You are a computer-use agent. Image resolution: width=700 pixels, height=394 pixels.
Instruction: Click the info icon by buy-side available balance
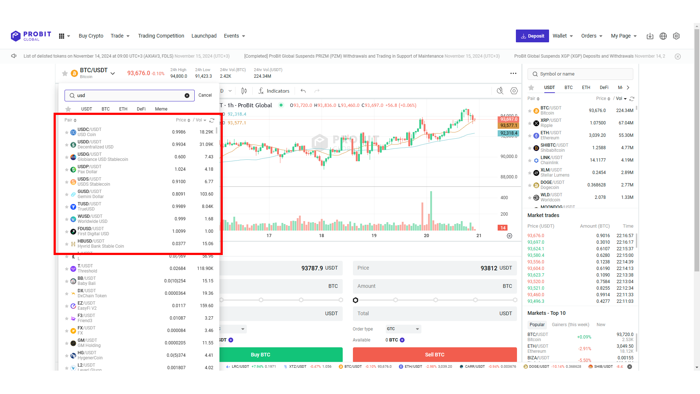(231, 340)
